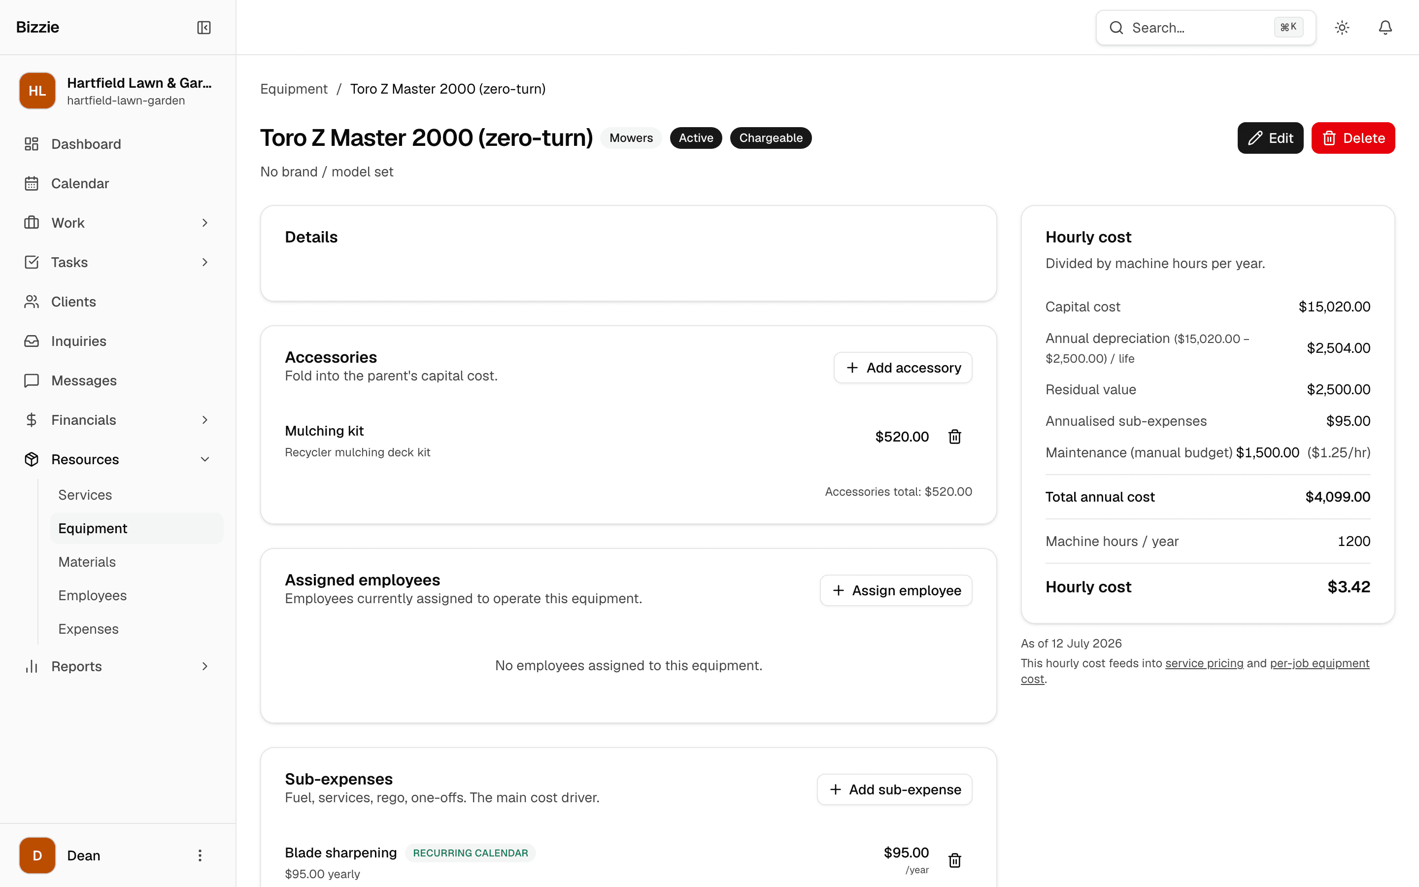Click the Add accessory button
This screenshot has height=887, width=1419.
point(903,368)
